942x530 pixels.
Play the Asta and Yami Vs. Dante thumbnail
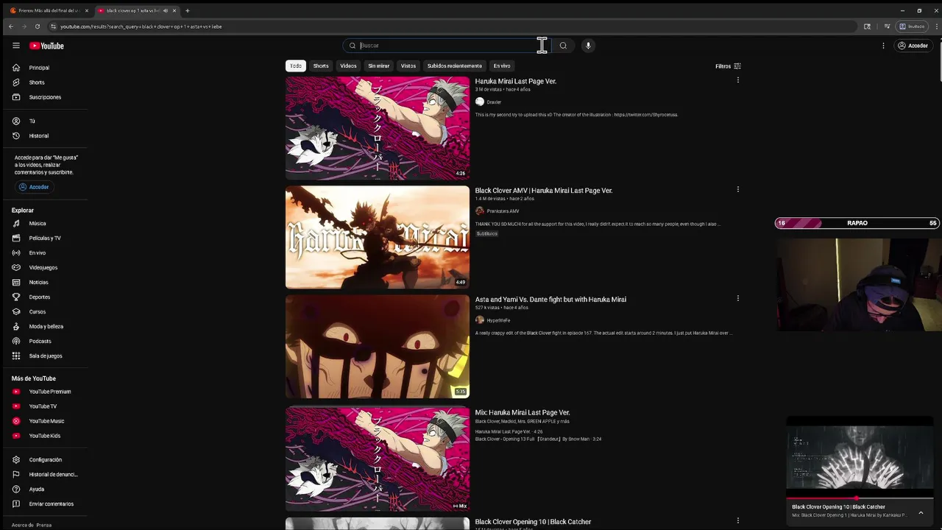click(x=377, y=346)
